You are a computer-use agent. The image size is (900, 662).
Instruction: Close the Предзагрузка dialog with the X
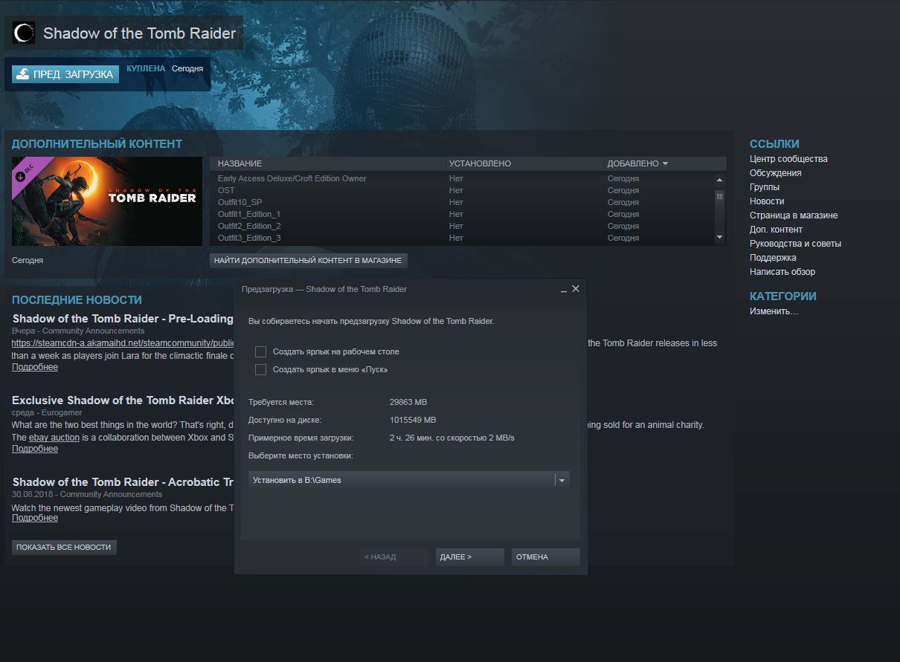click(576, 289)
